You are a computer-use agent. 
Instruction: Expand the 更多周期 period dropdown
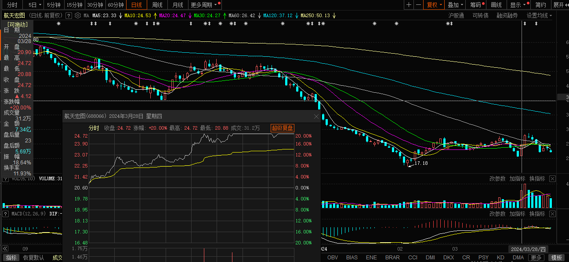pyautogui.click(x=203, y=5)
